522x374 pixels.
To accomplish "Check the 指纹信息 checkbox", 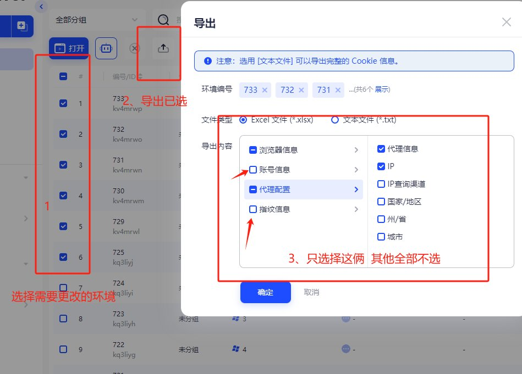I will (253, 209).
